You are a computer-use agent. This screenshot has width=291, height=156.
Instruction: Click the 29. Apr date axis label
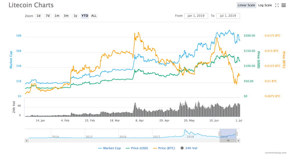tap(164, 120)
